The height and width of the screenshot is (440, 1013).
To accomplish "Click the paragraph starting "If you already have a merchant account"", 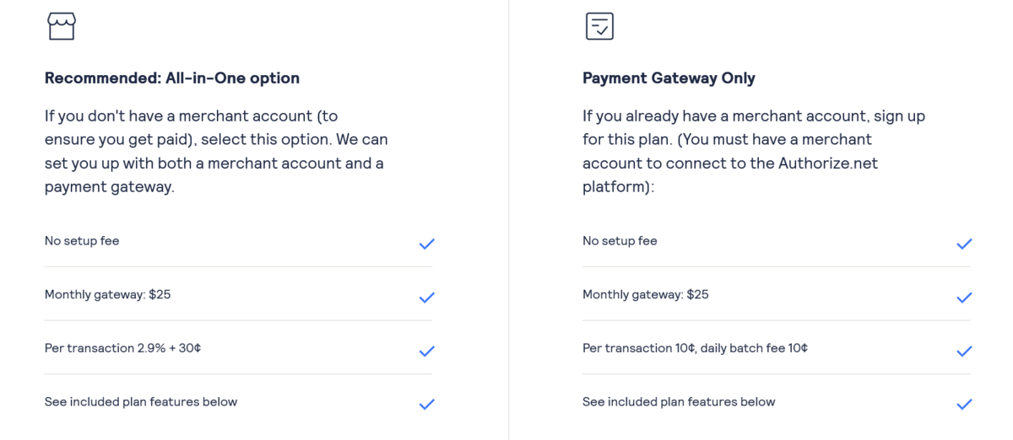I will click(x=754, y=151).
